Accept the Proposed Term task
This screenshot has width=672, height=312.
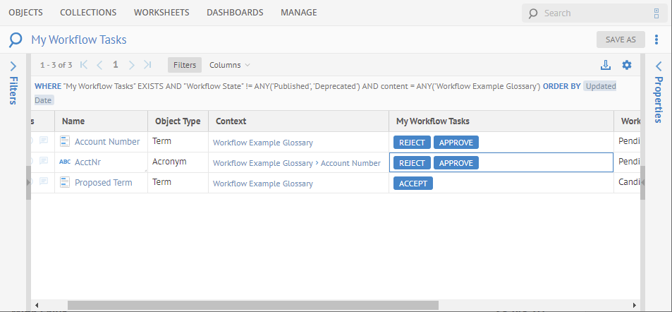point(412,183)
